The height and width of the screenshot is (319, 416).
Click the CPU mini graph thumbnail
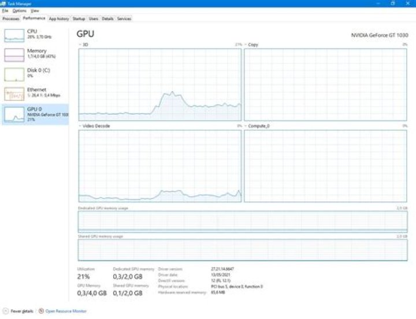14,36
